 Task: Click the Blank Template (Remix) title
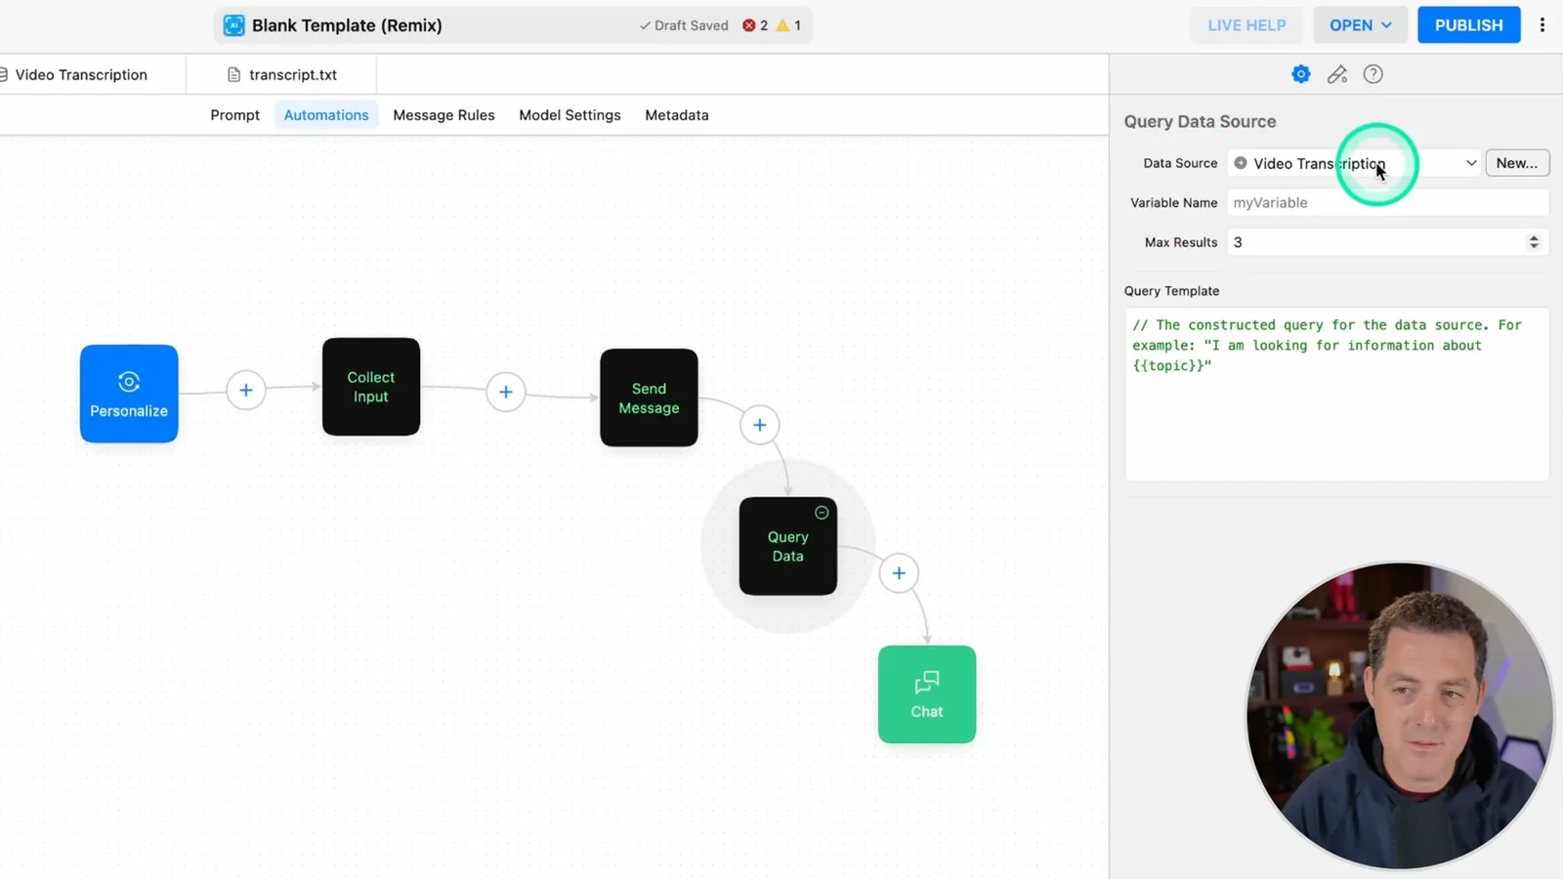(347, 25)
